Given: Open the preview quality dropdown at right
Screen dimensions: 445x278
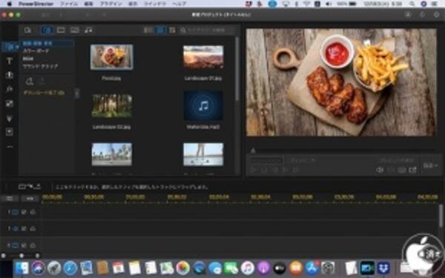Looking at the screenshot, I should (430, 165).
